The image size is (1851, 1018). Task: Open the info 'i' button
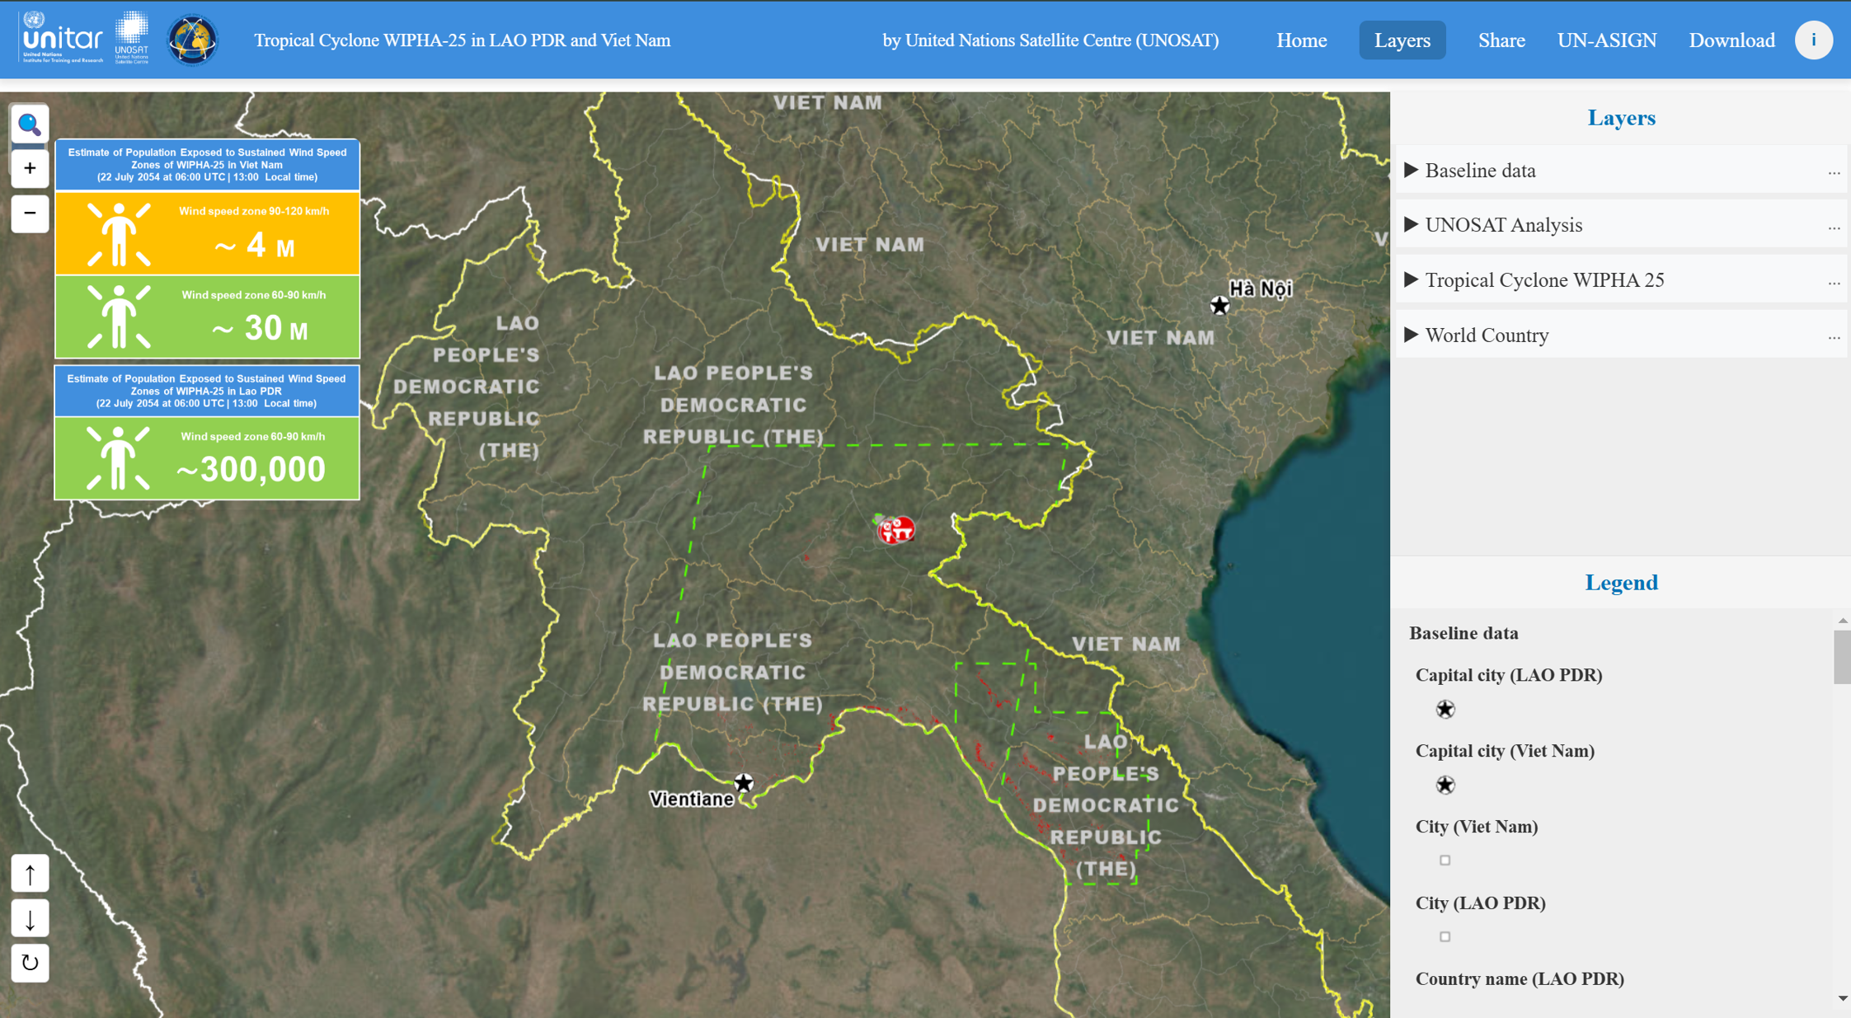(x=1813, y=40)
